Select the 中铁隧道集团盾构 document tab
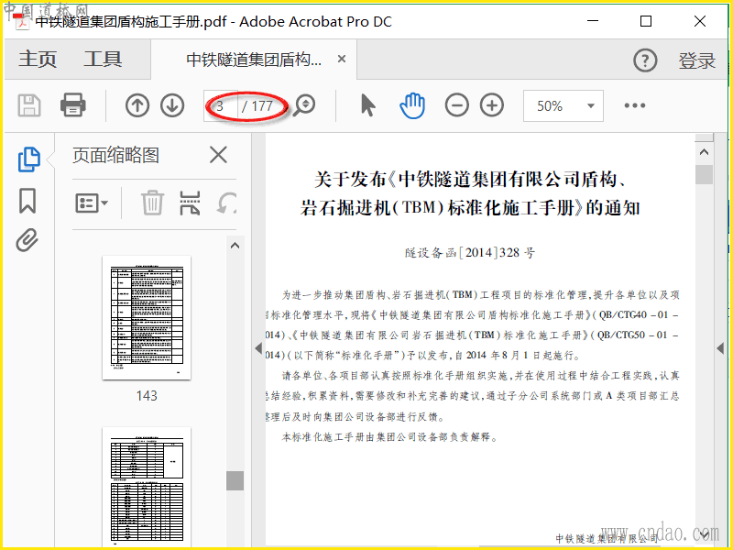This screenshot has height=550, width=733. (x=254, y=60)
